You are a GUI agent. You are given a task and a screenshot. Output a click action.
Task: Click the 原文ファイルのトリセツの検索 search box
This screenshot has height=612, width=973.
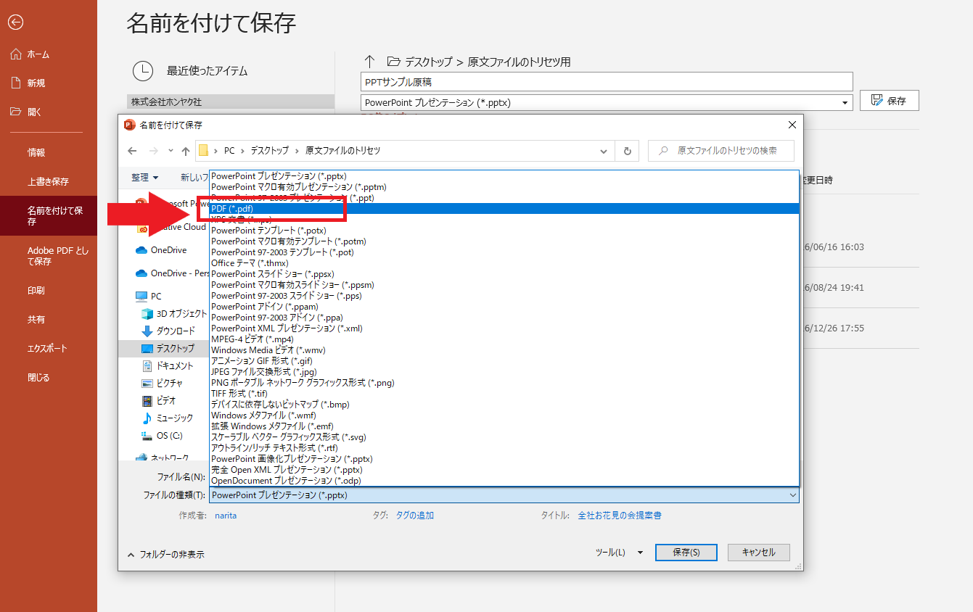tap(721, 151)
